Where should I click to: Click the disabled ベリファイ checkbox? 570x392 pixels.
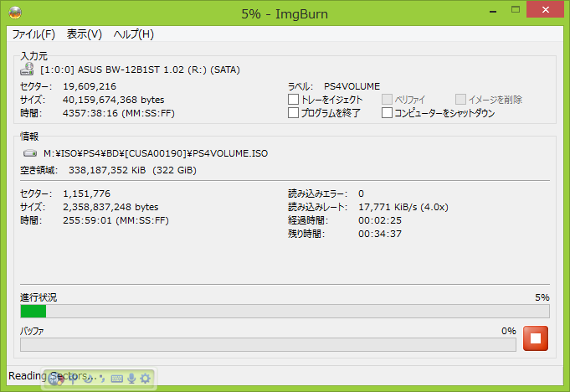[x=388, y=100]
